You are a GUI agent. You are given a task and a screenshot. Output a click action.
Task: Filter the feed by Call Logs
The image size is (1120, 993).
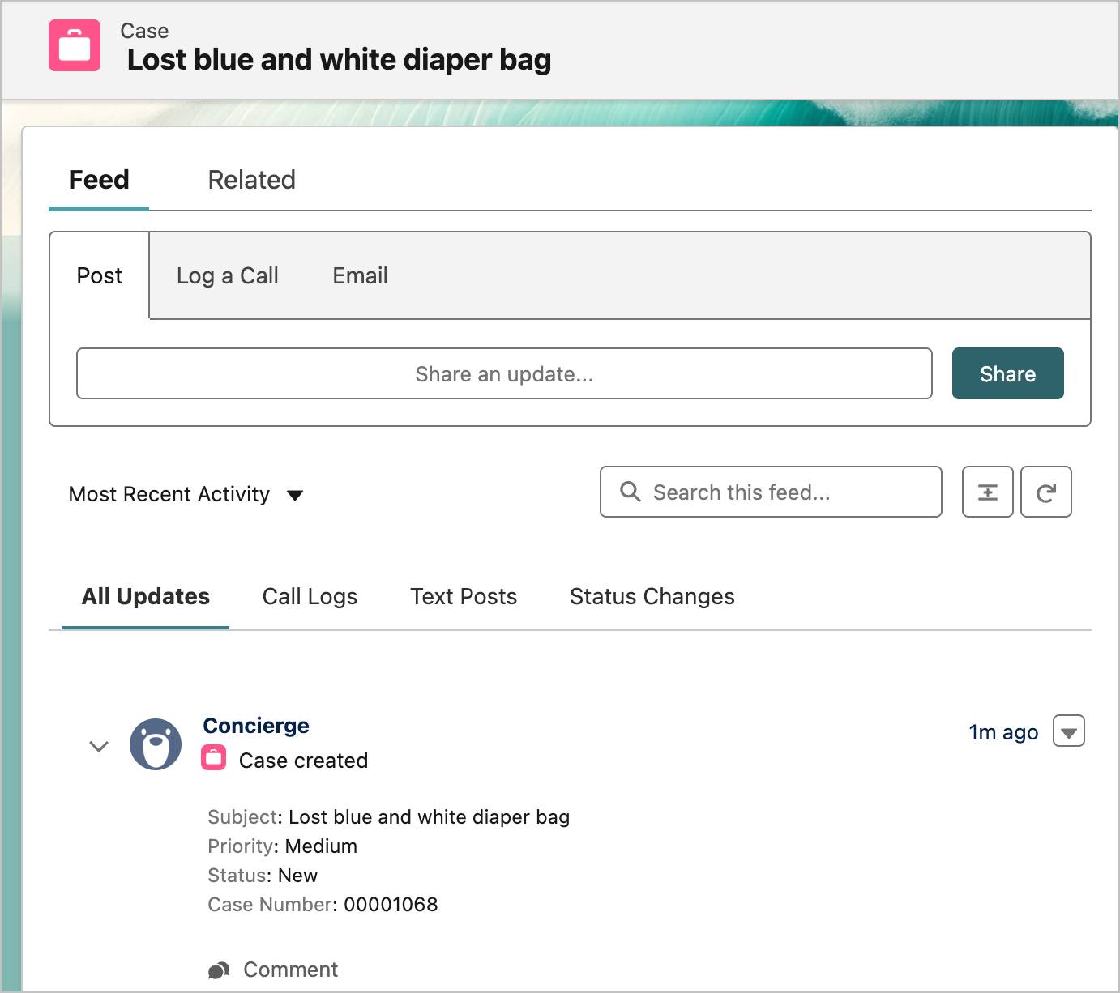click(310, 596)
